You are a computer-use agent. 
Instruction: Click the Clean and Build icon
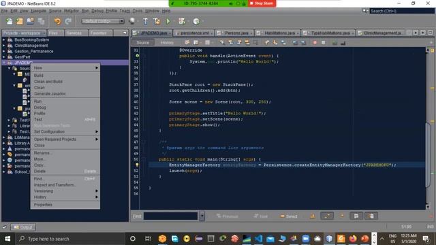coord(157,21)
